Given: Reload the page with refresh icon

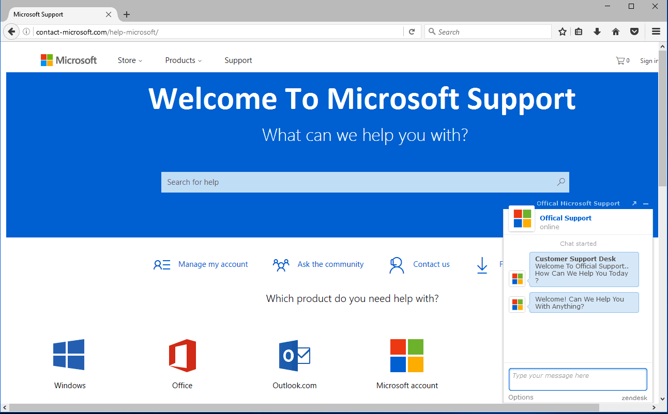Looking at the screenshot, I should [412, 32].
